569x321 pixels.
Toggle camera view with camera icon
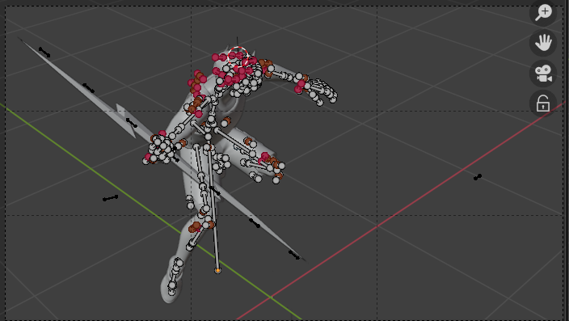click(x=543, y=74)
